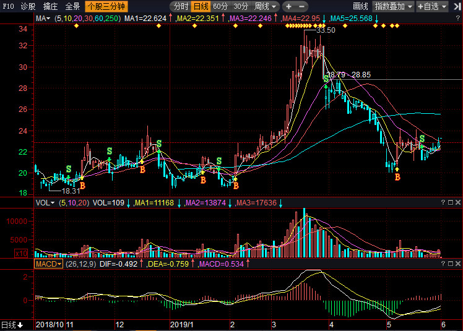The image size is (463, 331).
Task: Open the 日线 period selector at bottom-left
Action: tap(12, 325)
